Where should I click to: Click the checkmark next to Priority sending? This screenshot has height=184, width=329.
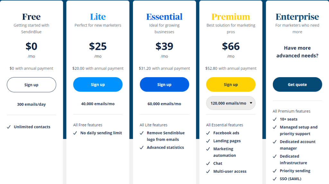point(275,171)
